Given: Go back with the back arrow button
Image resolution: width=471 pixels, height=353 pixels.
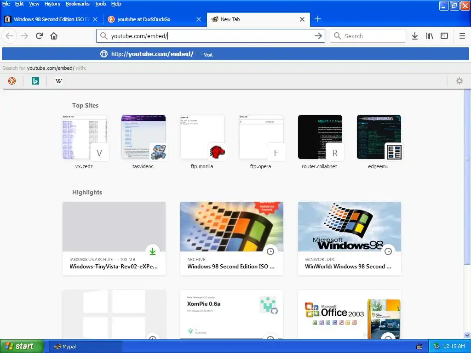Looking at the screenshot, I should [9, 36].
